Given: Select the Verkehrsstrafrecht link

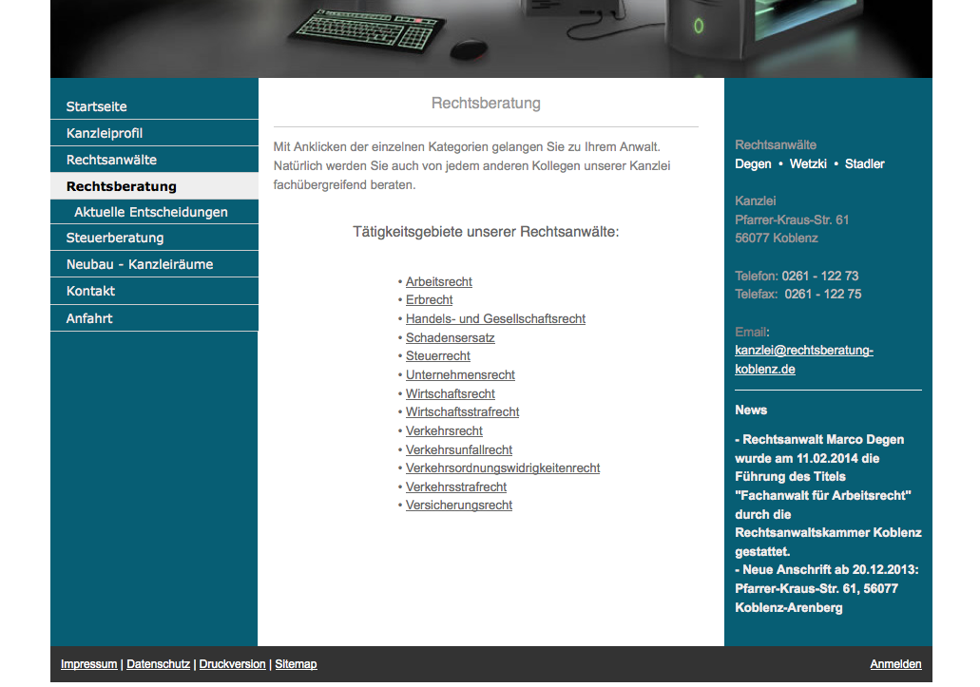Looking at the screenshot, I should (x=455, y=487).
